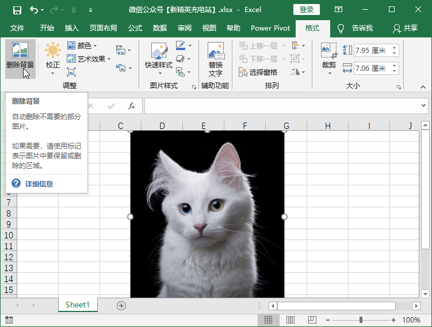Click the vertical scrollbar down arrow
Image resolution: width=432 pixels, height=327 pixels.
[425, 294]
